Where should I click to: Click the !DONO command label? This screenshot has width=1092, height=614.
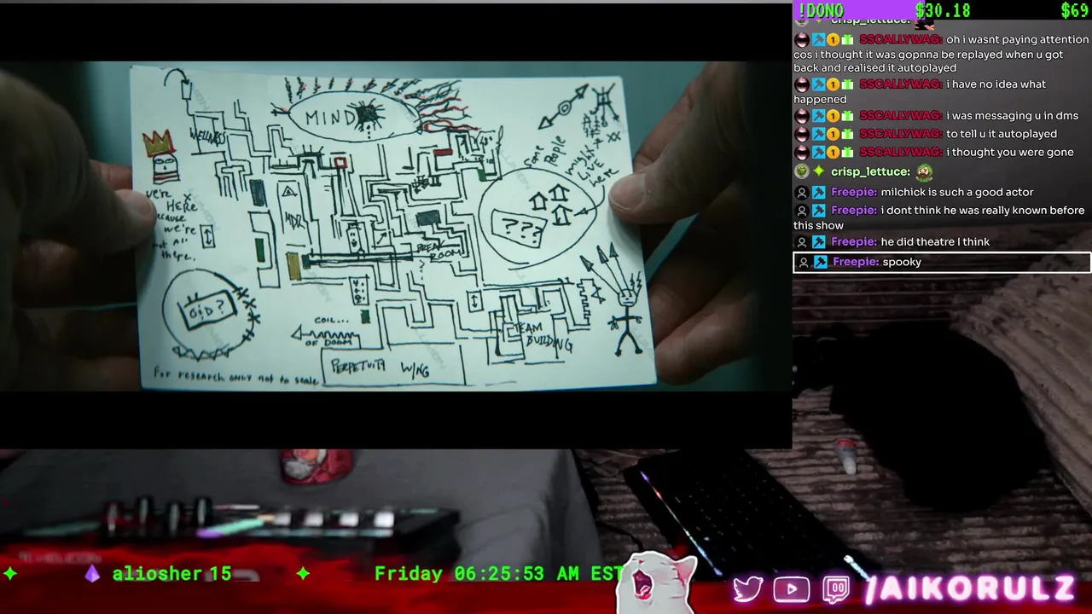point(820,10)
